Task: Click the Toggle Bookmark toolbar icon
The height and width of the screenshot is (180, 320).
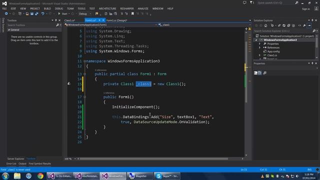Action: pyautogui.click(x=132, y=13)
